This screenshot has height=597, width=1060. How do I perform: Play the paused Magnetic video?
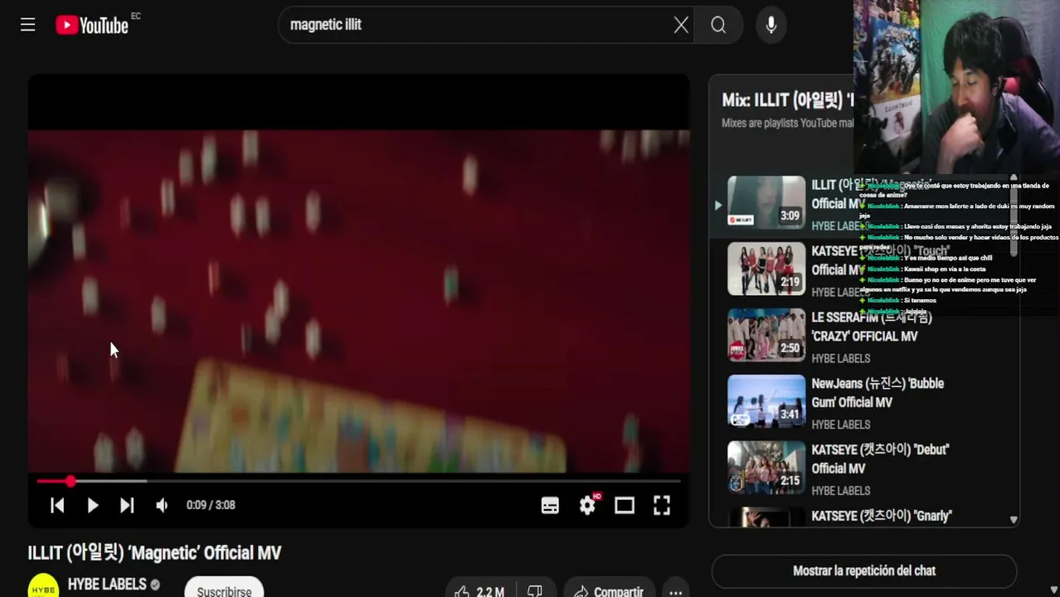point(92,505)
